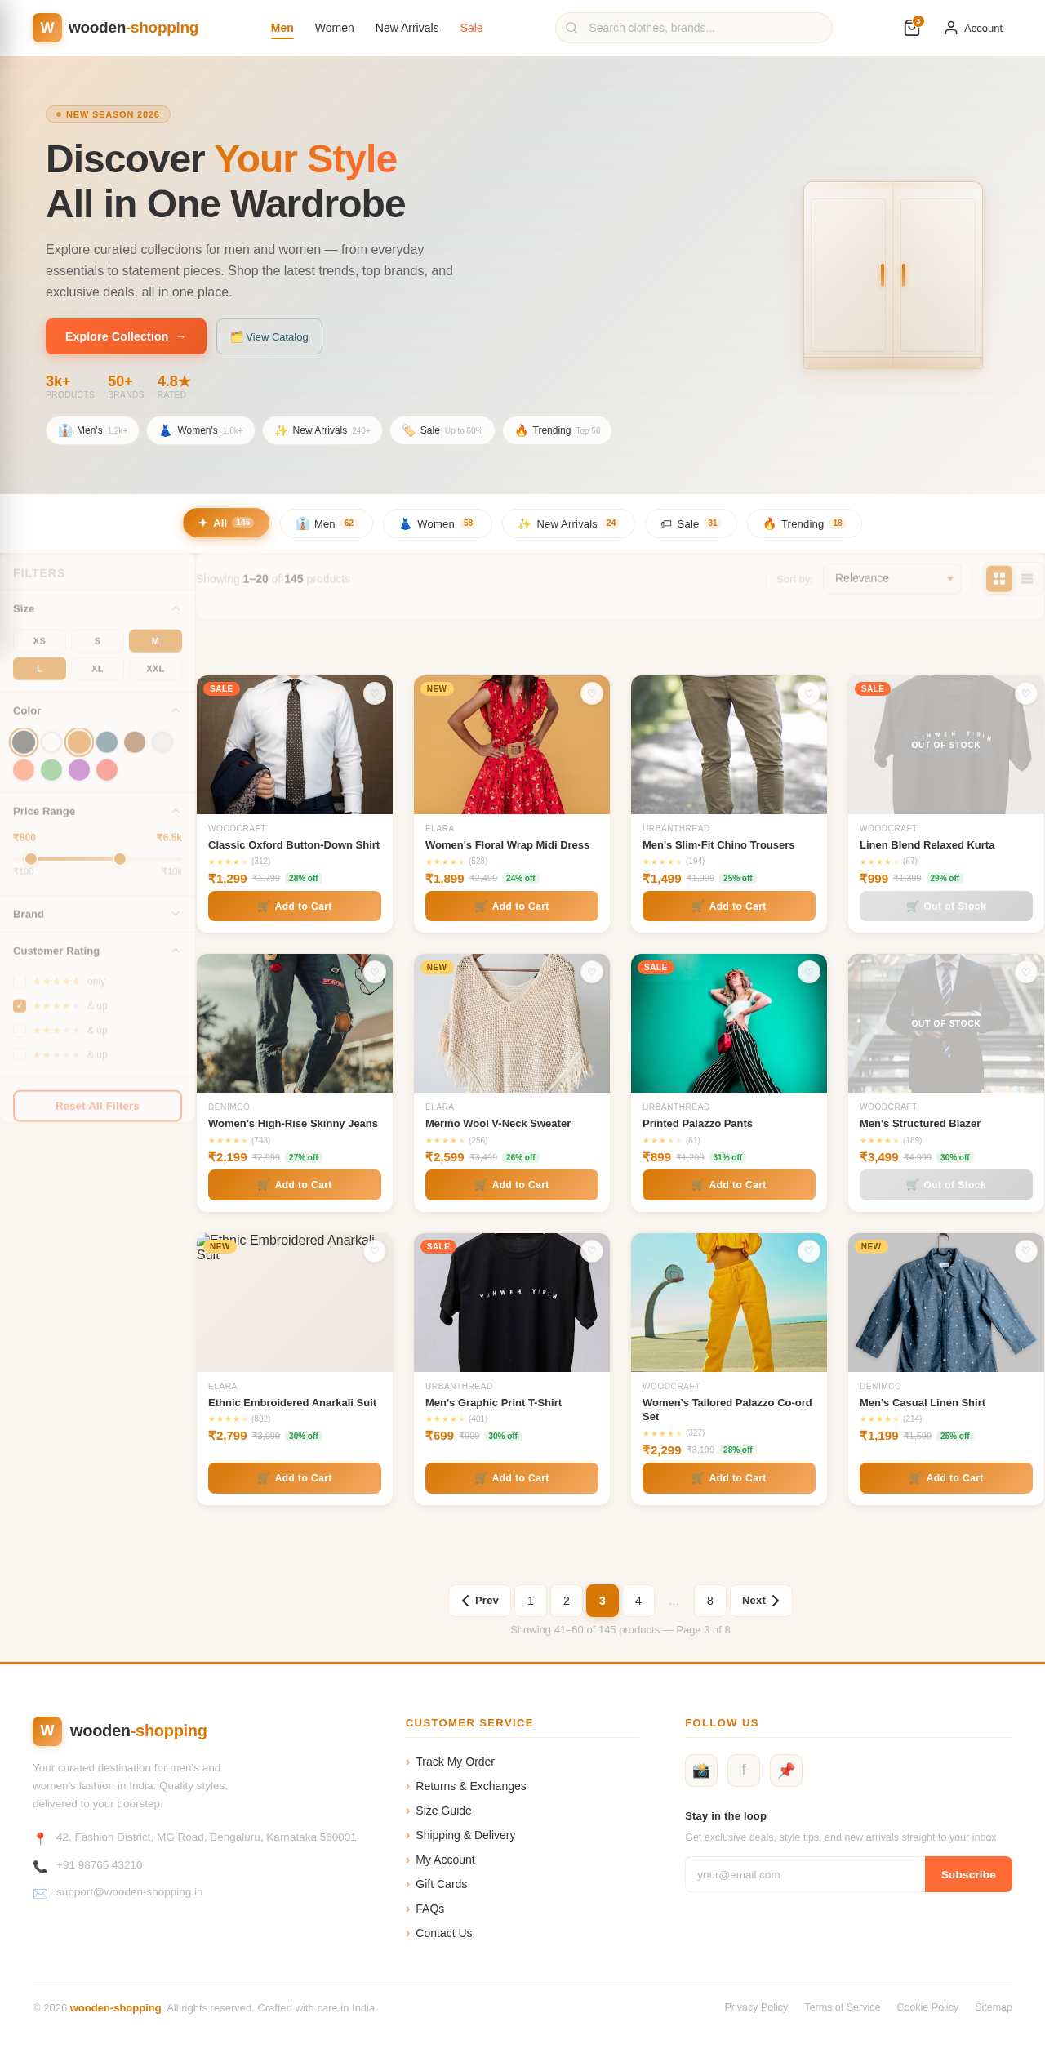Favorite the Men's Structured Blazer
Image resolution: width=1045 pixels, height=2049 pixels.
(x=1026, y=972)
